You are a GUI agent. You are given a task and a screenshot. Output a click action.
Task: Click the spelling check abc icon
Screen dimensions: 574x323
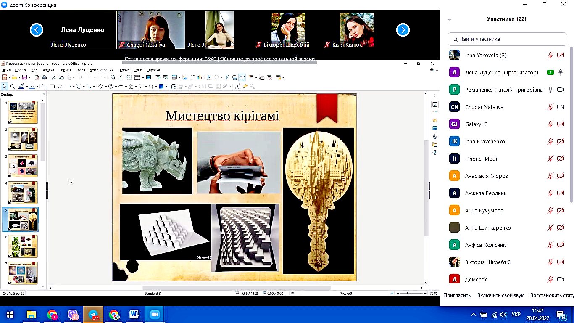(120, 78)
